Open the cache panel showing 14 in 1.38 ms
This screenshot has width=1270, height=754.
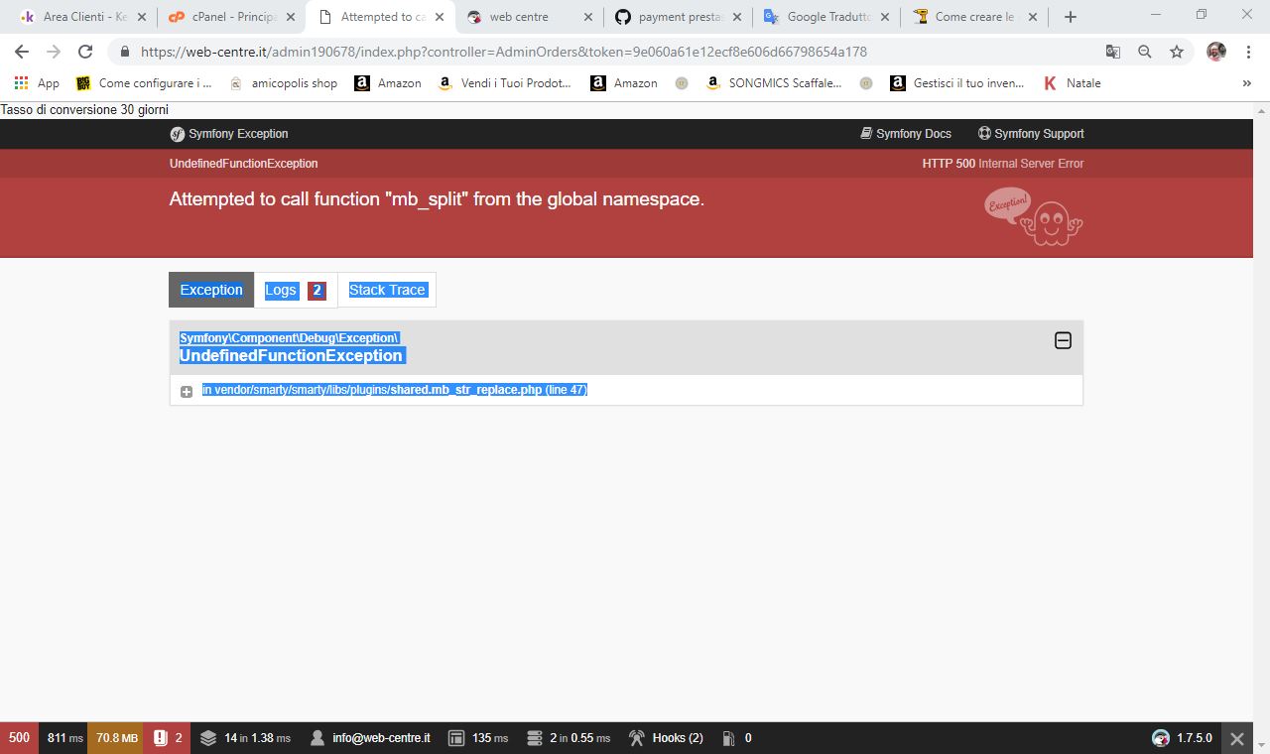(x=245, y=738)
